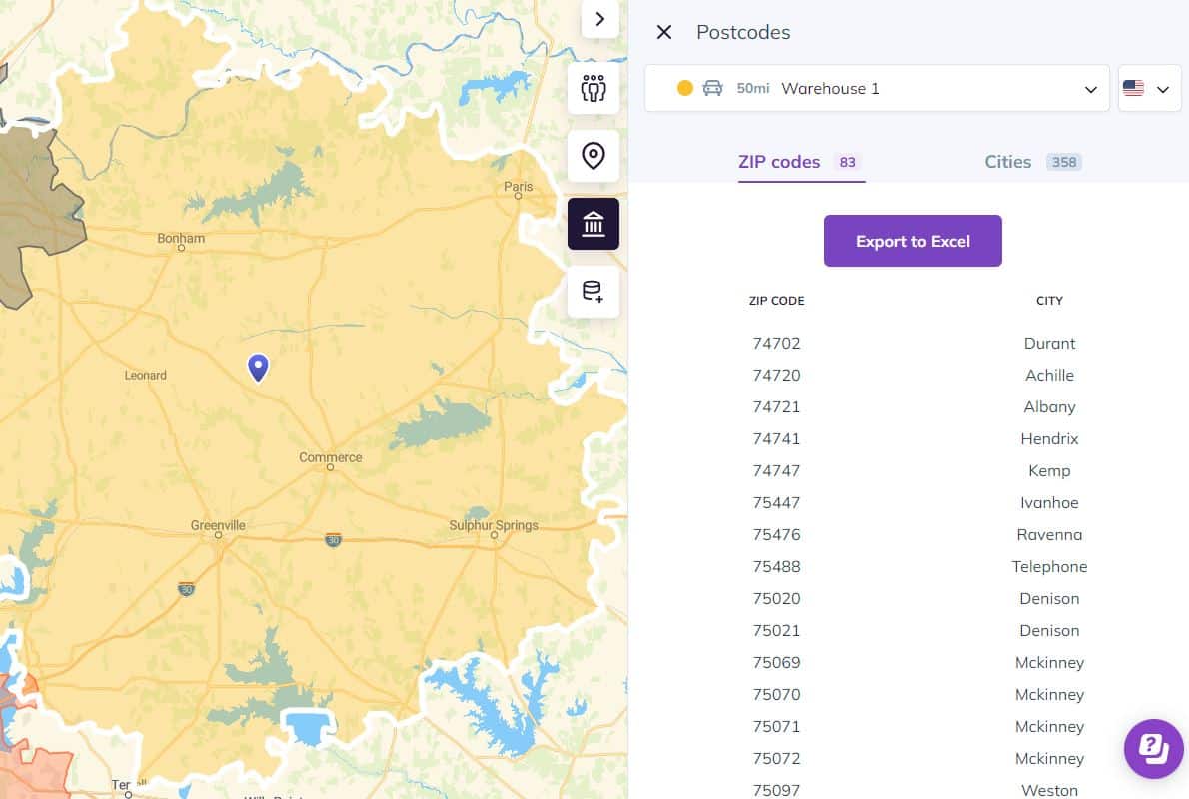The height and width of the screenshot is (799, 1189).
Task: Click the Telephone city entry
Action: (1049, 566)
